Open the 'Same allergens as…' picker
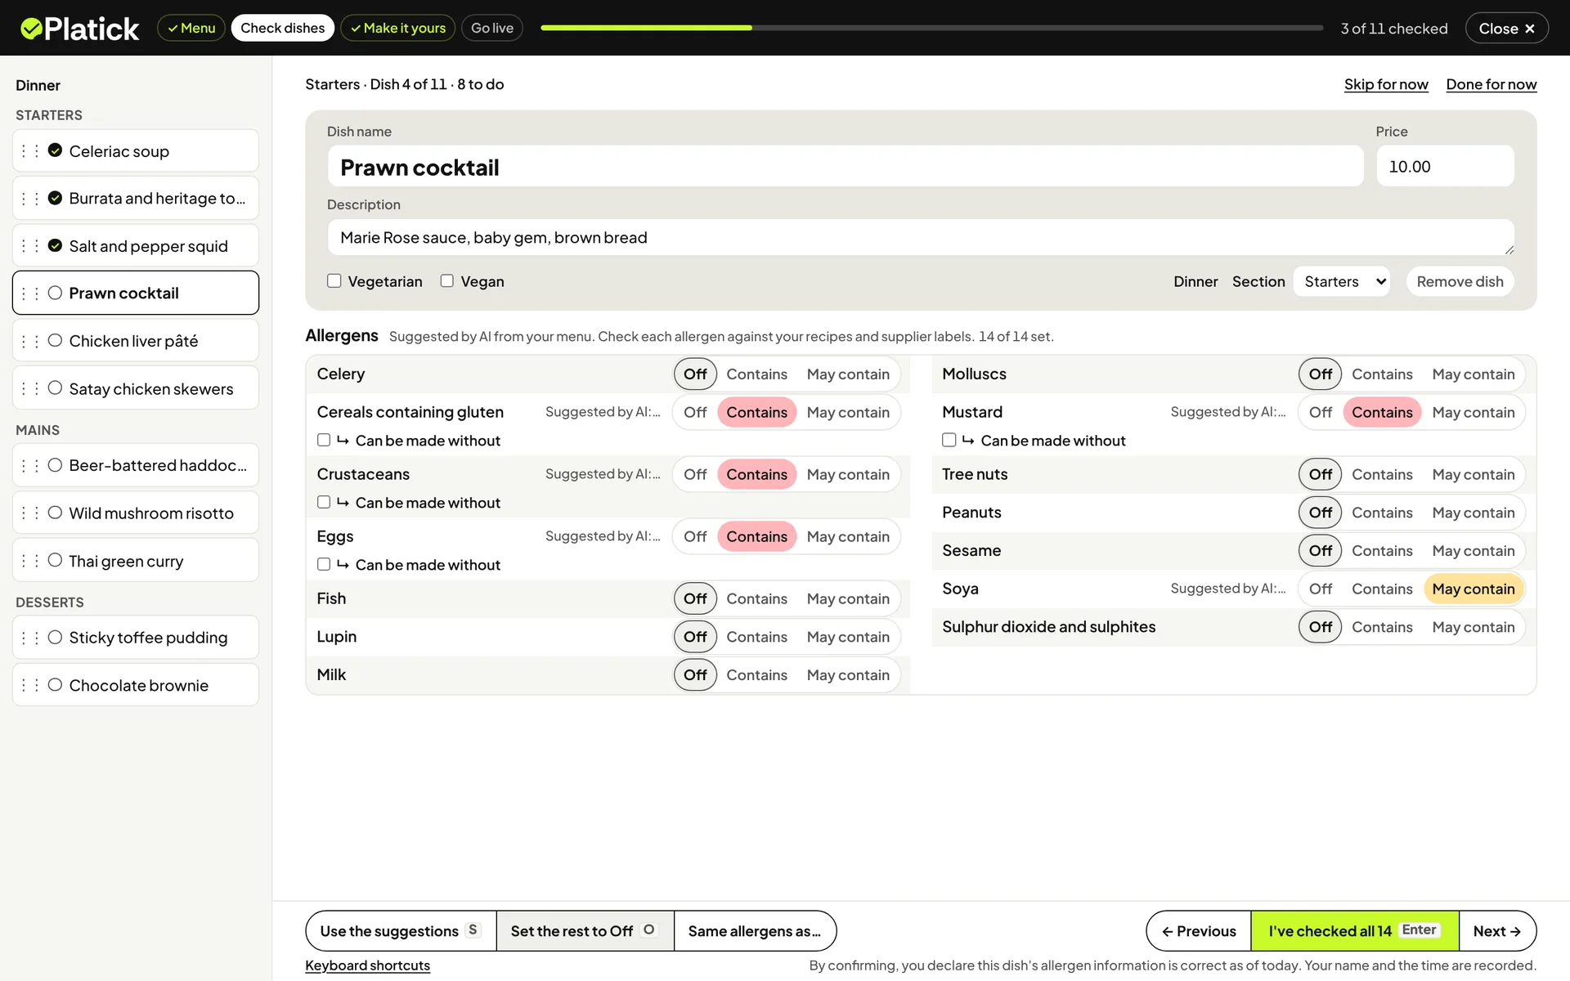This screenshot has width=1570, height=981. 755,931
